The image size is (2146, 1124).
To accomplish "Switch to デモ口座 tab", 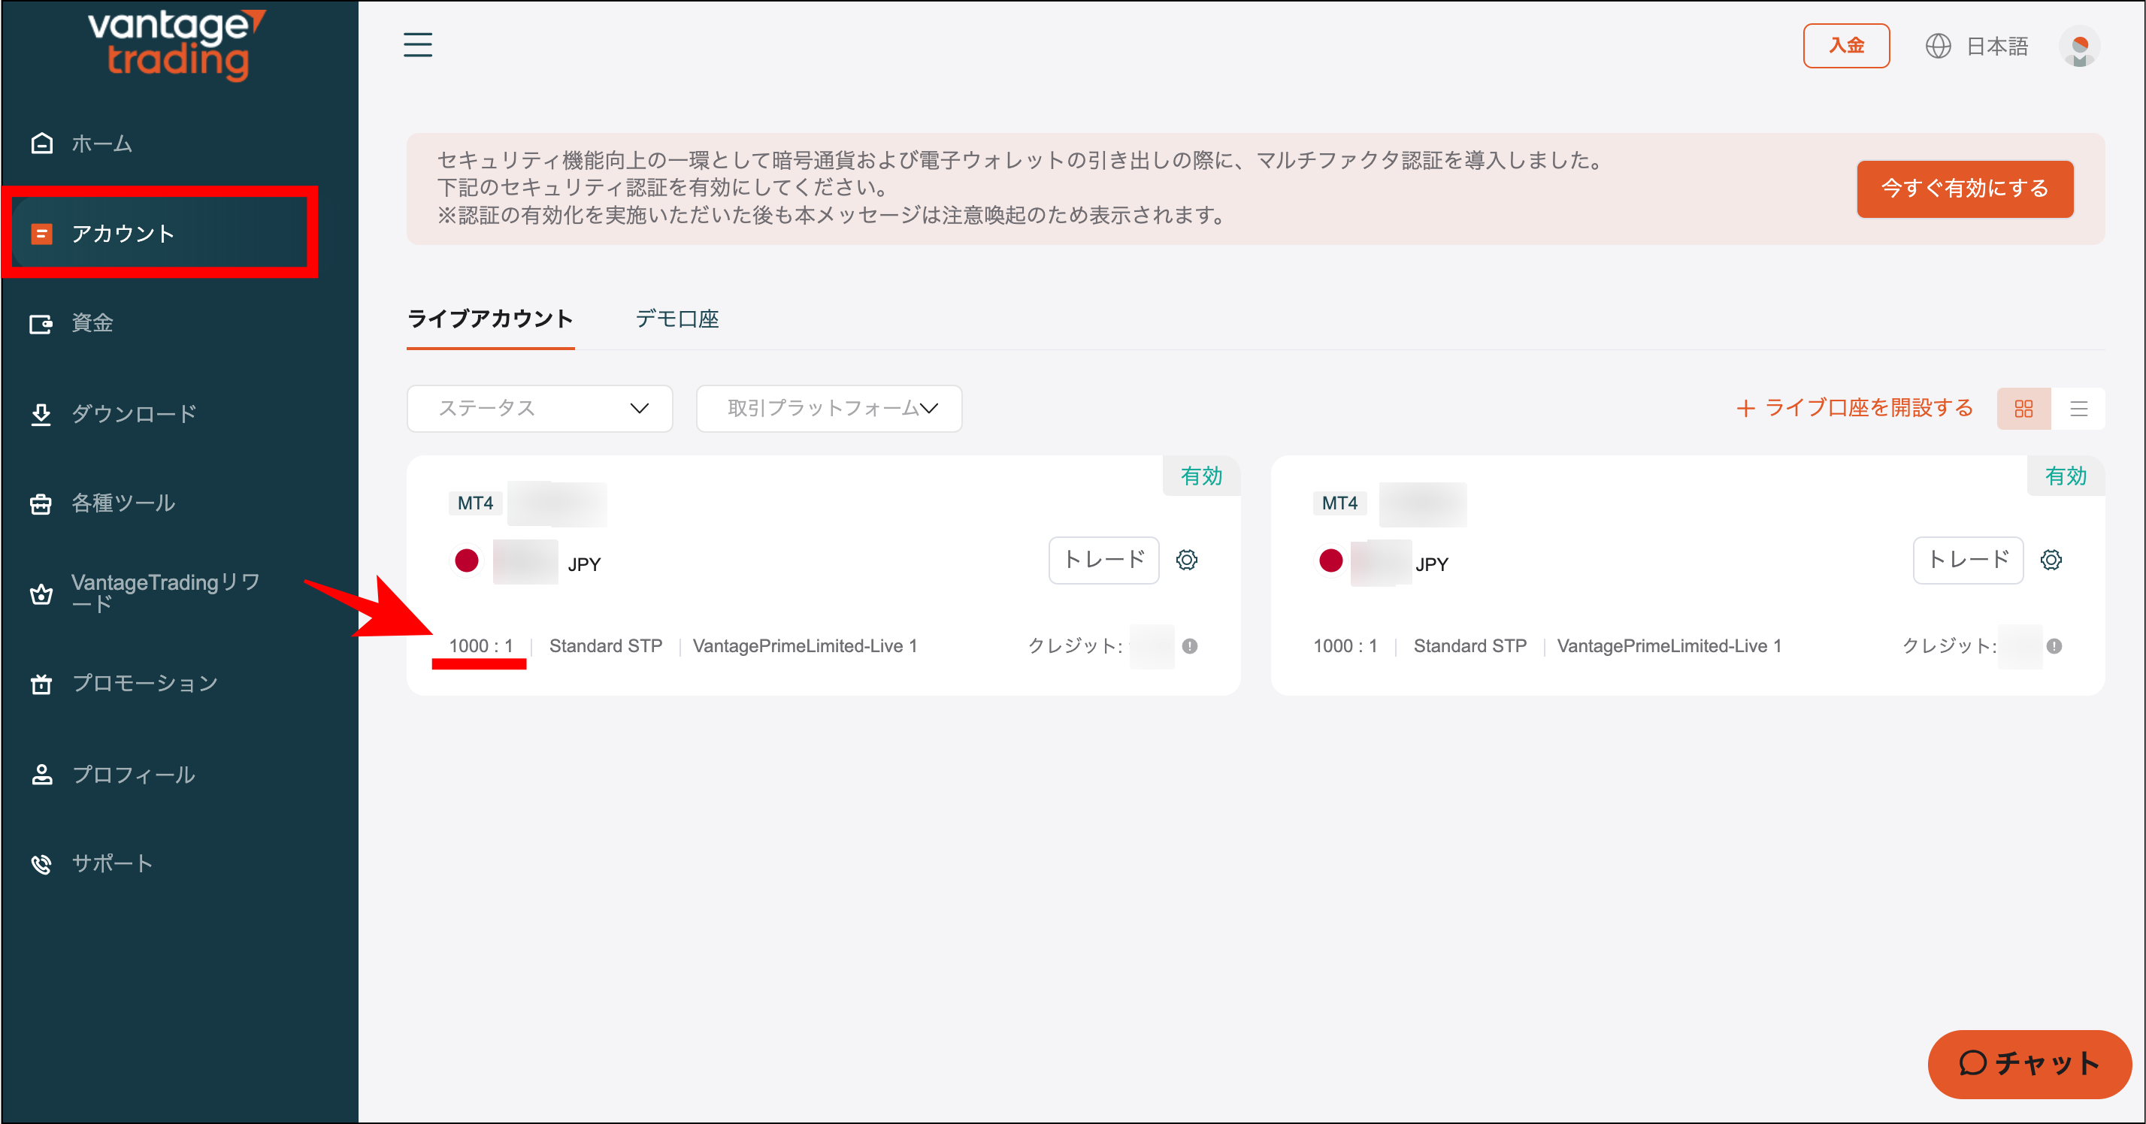I will (676, 319).
